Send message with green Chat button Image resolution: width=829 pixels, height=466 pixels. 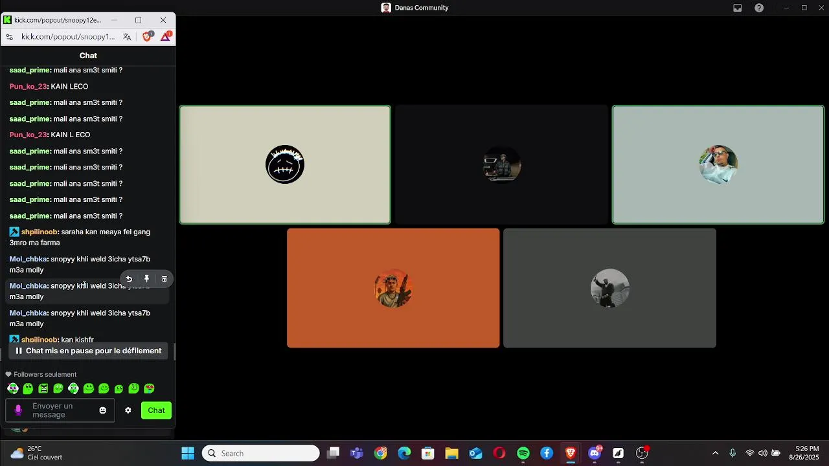tap(156, 410)
